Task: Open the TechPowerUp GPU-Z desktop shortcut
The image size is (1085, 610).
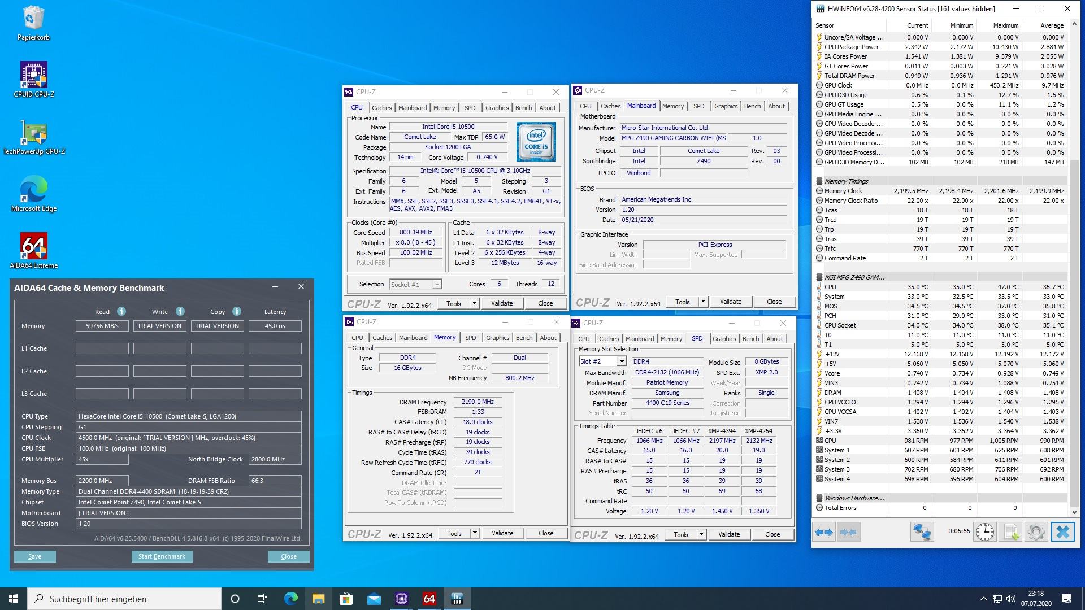Action: pyautogui.click(x=34, y=137)
